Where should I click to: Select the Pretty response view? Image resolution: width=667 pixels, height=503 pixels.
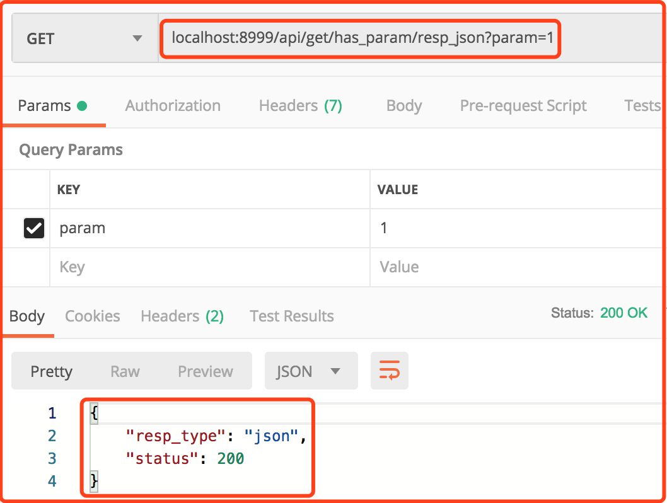pos(52,371)
